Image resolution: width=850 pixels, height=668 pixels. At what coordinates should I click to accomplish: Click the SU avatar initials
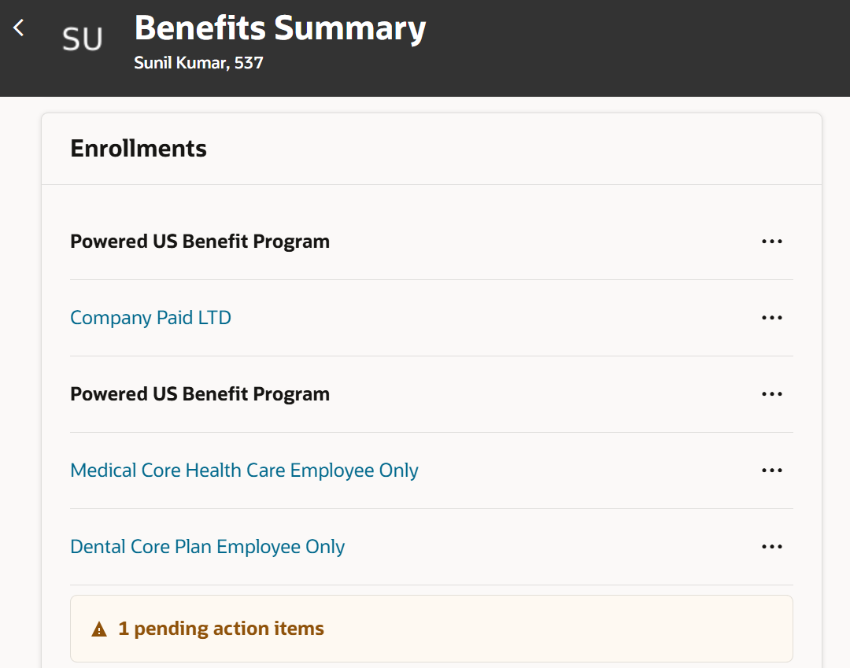(82, 39)
